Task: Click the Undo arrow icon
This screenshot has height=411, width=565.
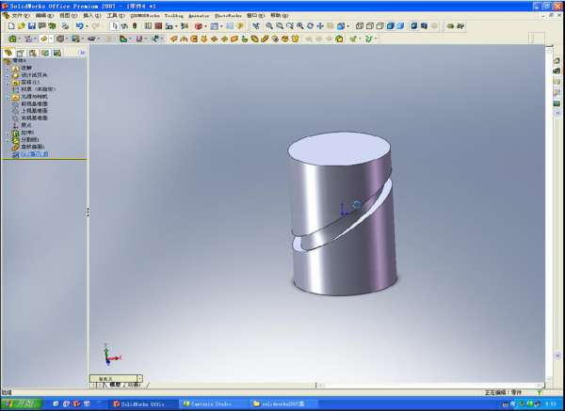Action: pyautogui.click(x=79, y=26)
